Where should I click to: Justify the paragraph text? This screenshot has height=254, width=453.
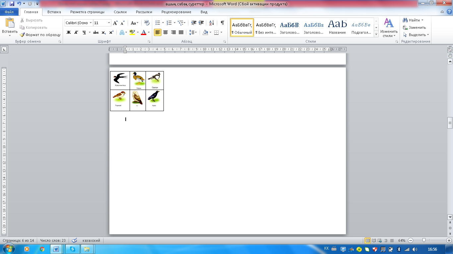pyautogui.click(x=181, y=32)
